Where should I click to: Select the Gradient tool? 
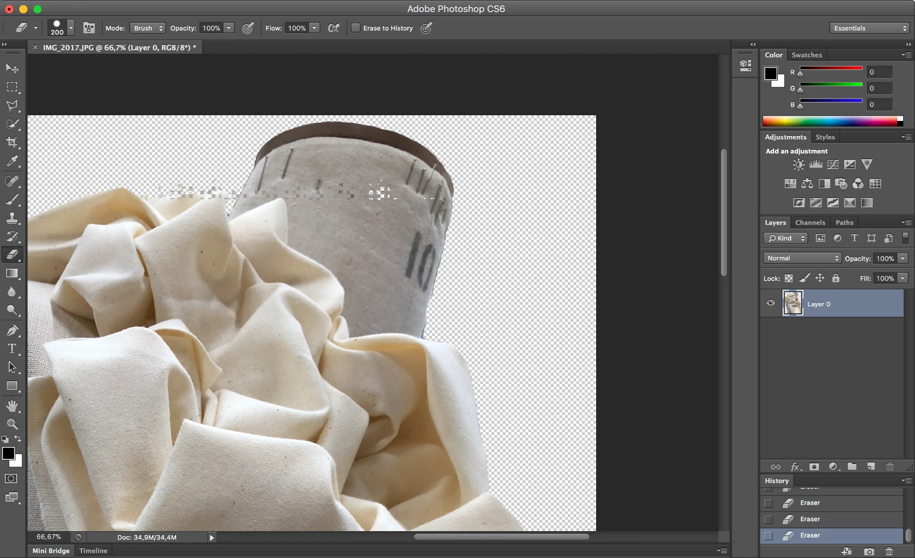pyautogui.click(x=12, y=273)
